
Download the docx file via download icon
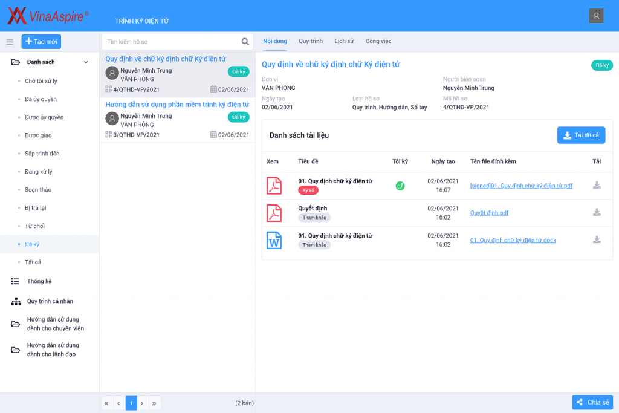pyautogui.click(x=597, y=239)
